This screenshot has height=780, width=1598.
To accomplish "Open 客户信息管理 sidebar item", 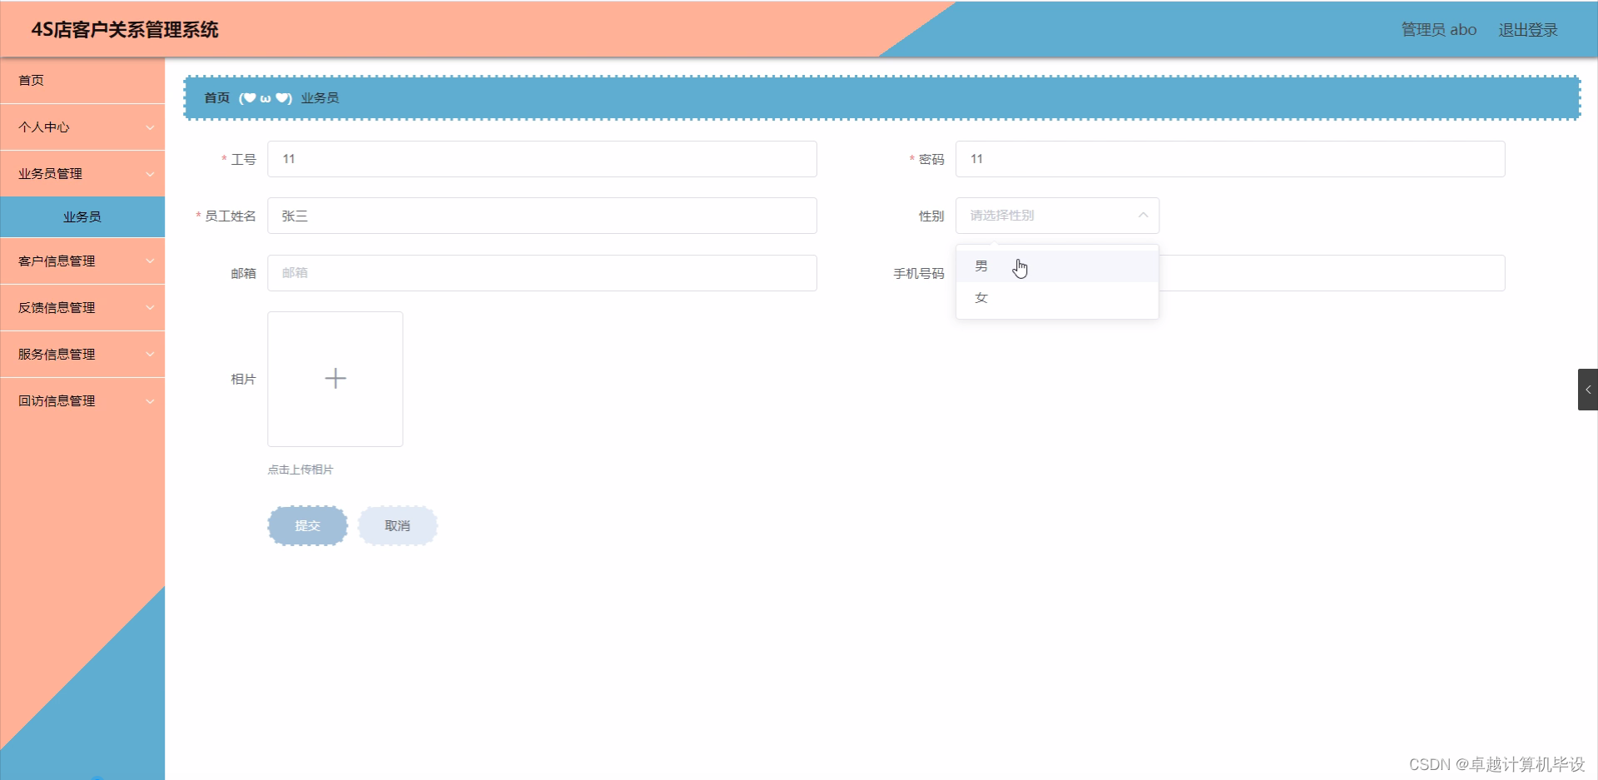I will 82,261.
